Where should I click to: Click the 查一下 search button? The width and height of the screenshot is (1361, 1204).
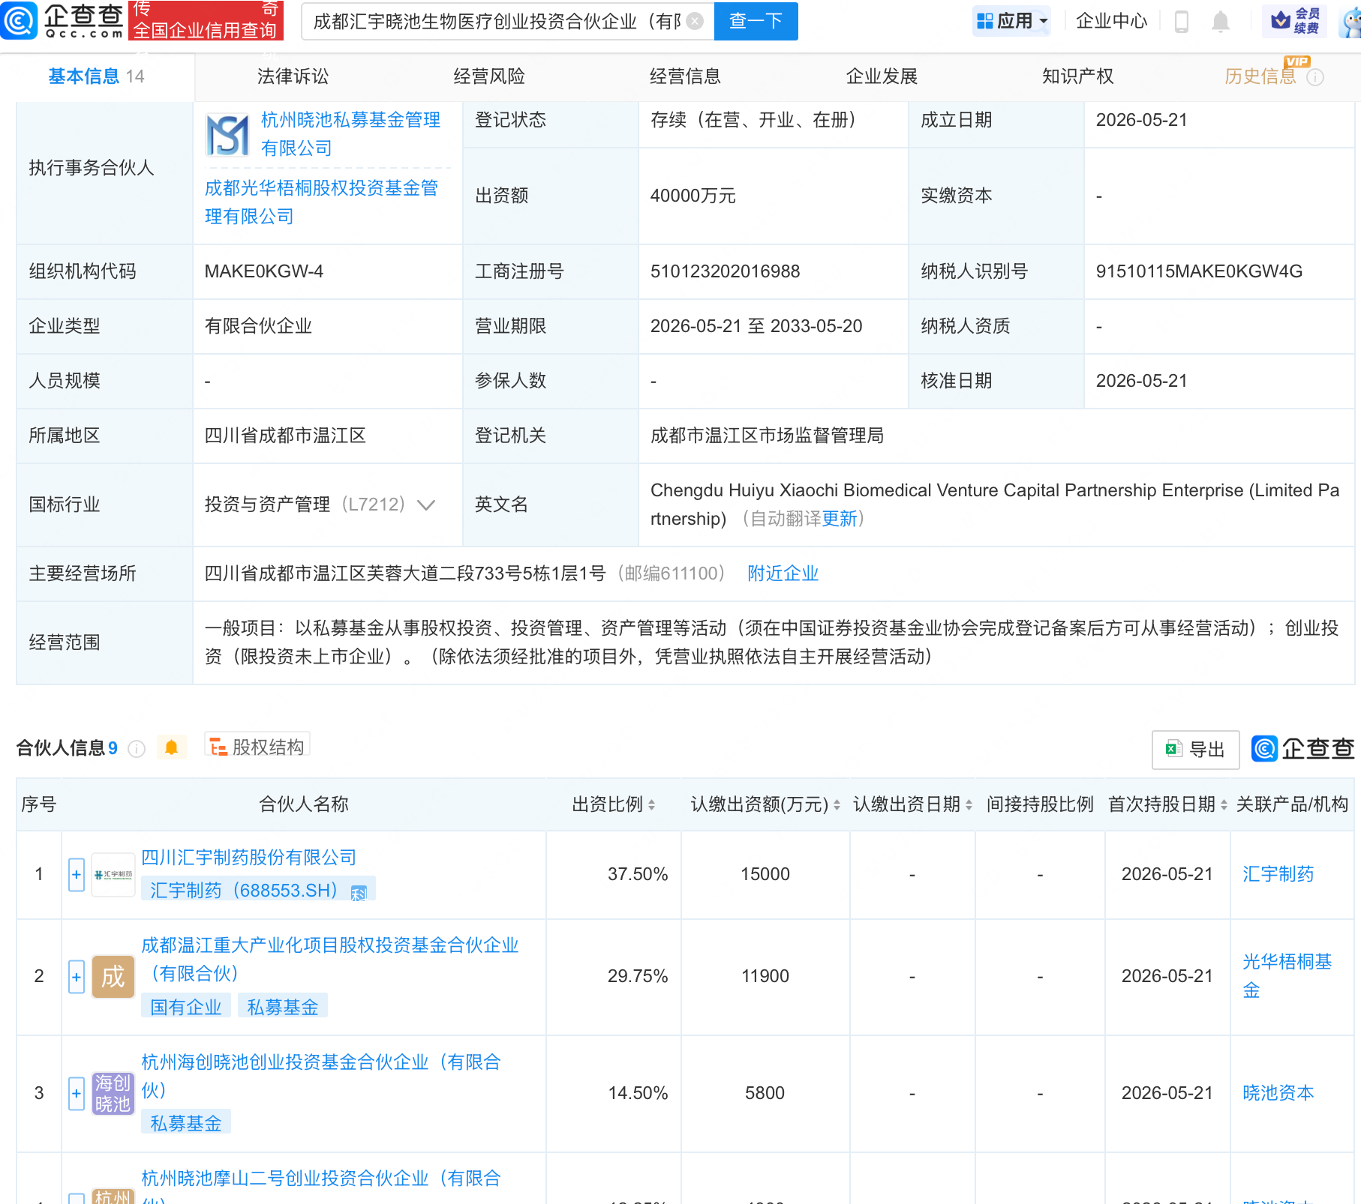click(x=756, y=21)
